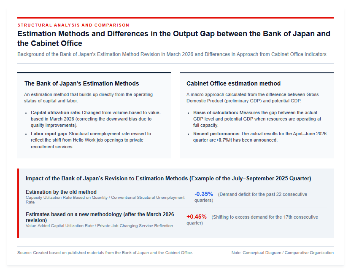
Task: Click the 'Structural Analysis and Comparison' red label
Action: (73, 25)
